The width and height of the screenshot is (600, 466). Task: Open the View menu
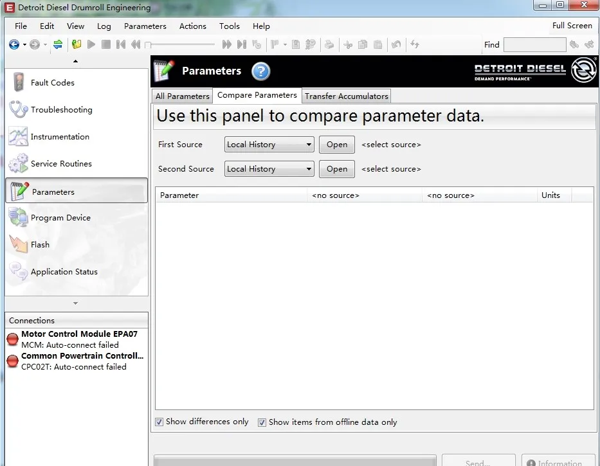pyautogui.click(x=75, y=26)
